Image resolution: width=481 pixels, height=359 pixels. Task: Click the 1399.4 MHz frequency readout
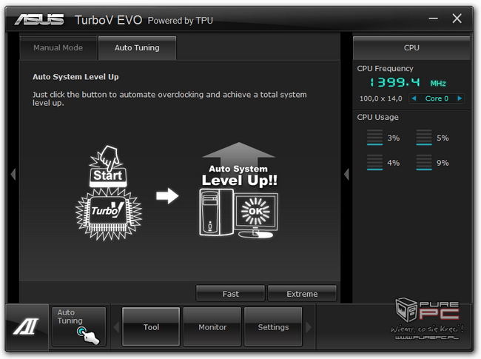point(408,82)
